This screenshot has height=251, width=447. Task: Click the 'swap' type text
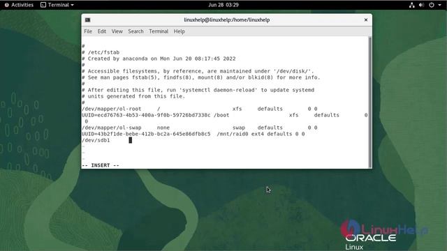click(x=239, y=128)
